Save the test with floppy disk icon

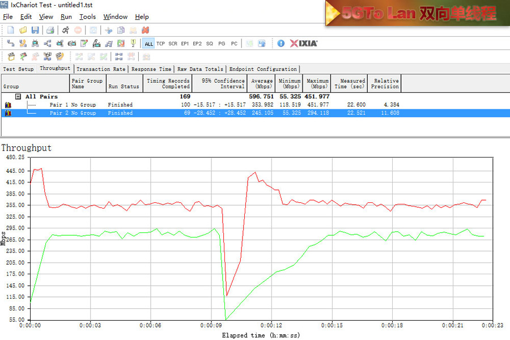(35, 30)
